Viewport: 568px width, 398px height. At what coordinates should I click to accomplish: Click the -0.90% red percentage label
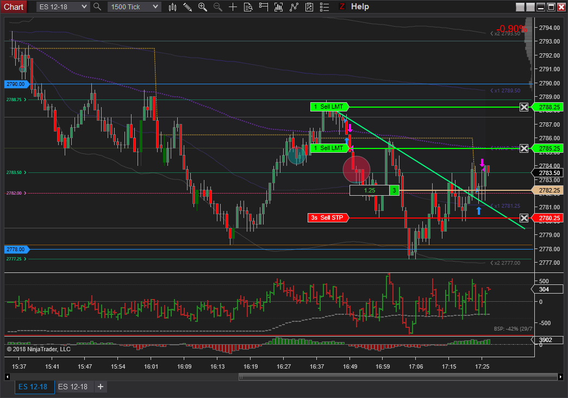(511, 28)
